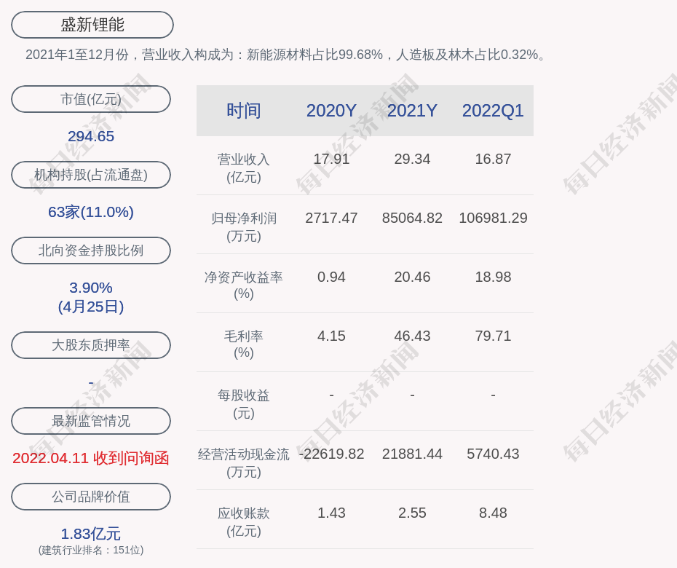Image resolution: width=677 pixels, height=568 pixels.
Task: Select the market value figure 294.65
Action: click(91, 136)
